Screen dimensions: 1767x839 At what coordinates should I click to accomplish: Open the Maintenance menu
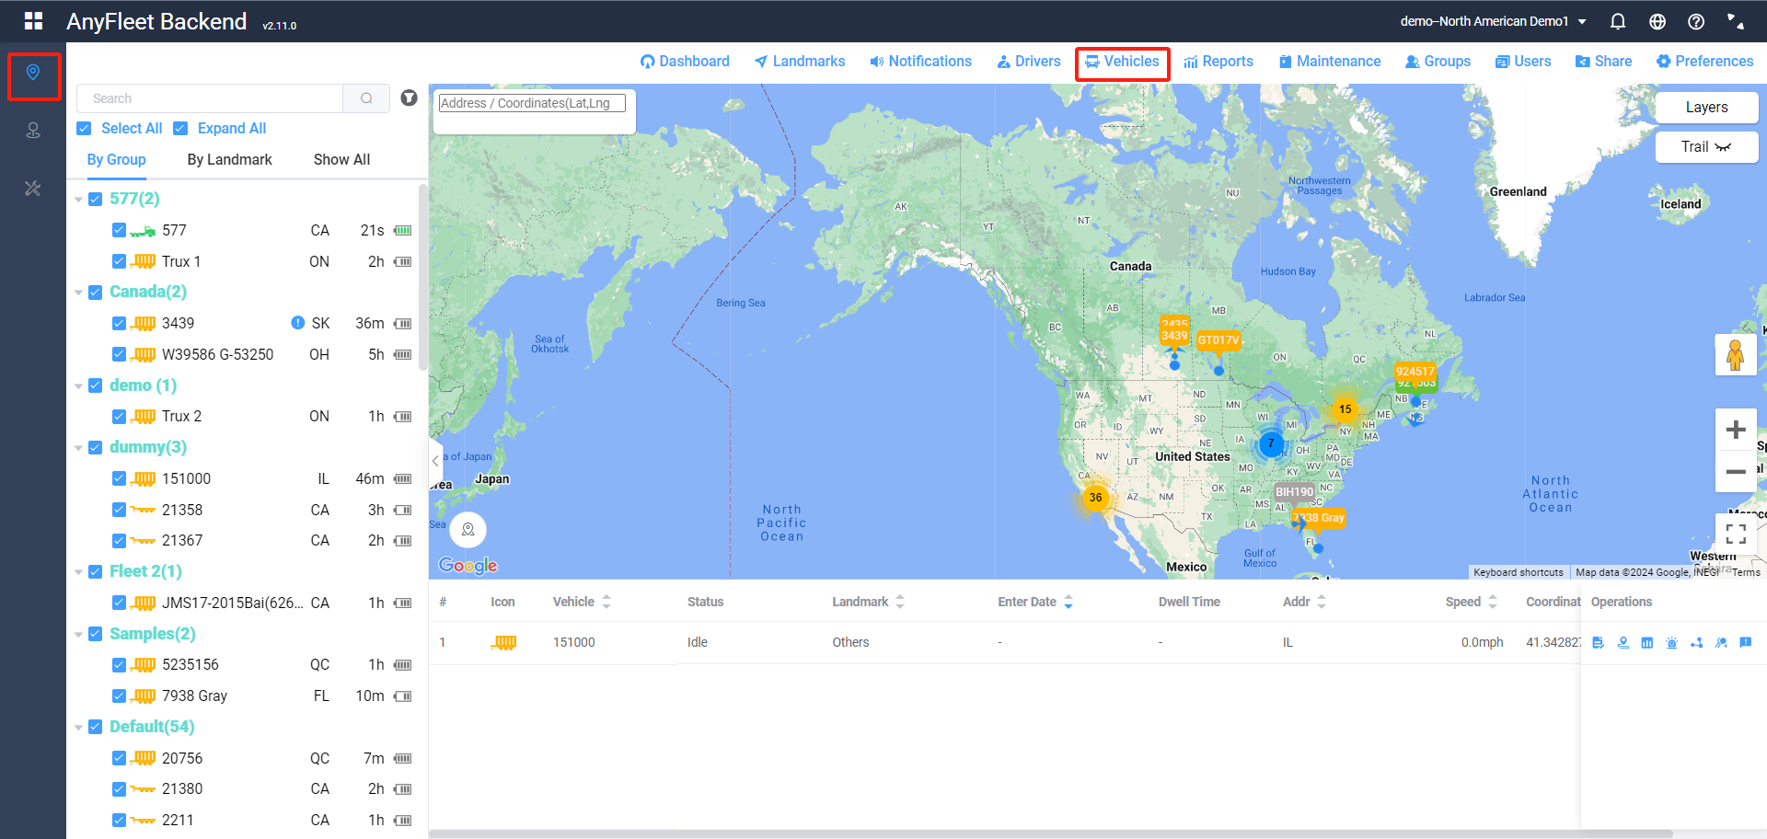pos(1330,62)
